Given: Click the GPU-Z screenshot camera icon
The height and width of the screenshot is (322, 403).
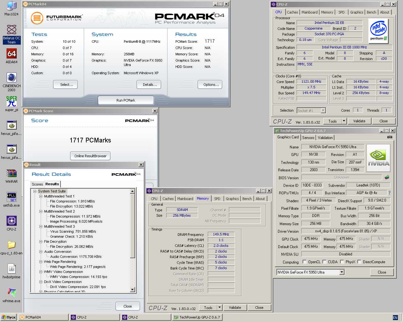Looking at the screenshot, I should 390,137.
